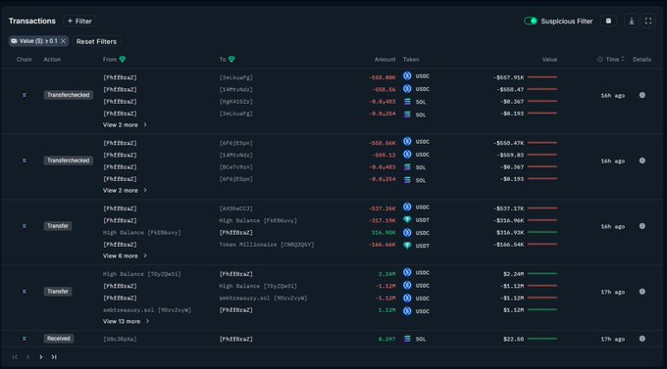Click the Transfer badge in the 17h ago row
Image resolution: width=667 pixels, height=369 pixels.
click(58, 292)
